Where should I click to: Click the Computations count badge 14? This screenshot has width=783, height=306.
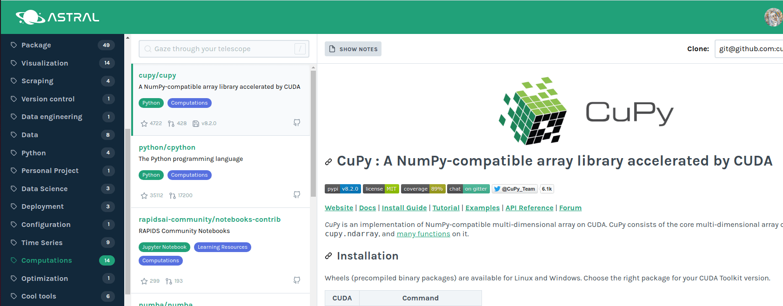click(x=107, y=260)
